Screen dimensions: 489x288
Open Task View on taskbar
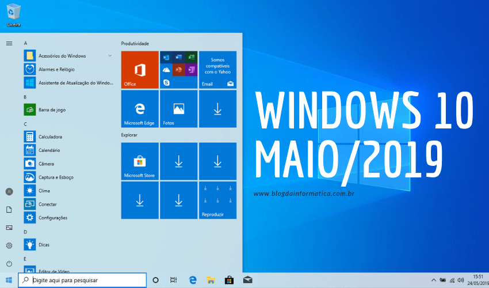(173, 280)
